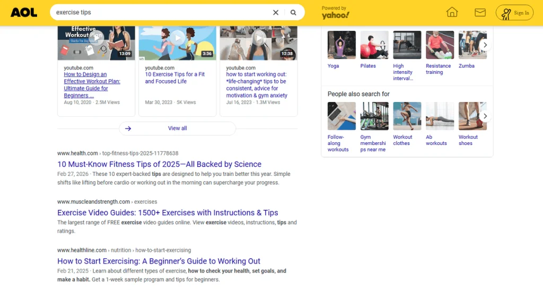The width and height of the screenshot is (543, 290).
Task: Select the Resistance training thumbnail
Action: pos(440,45)
